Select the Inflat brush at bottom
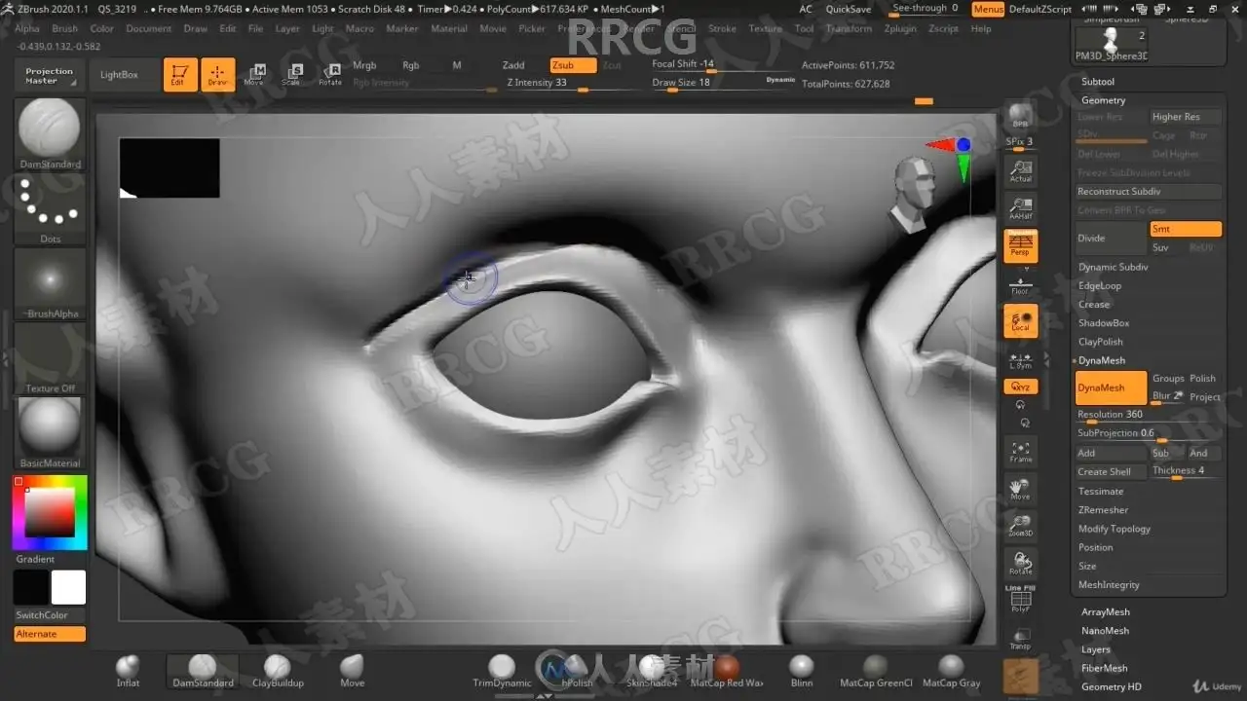This screenshot has width=1247, height=701. [128, 671]
